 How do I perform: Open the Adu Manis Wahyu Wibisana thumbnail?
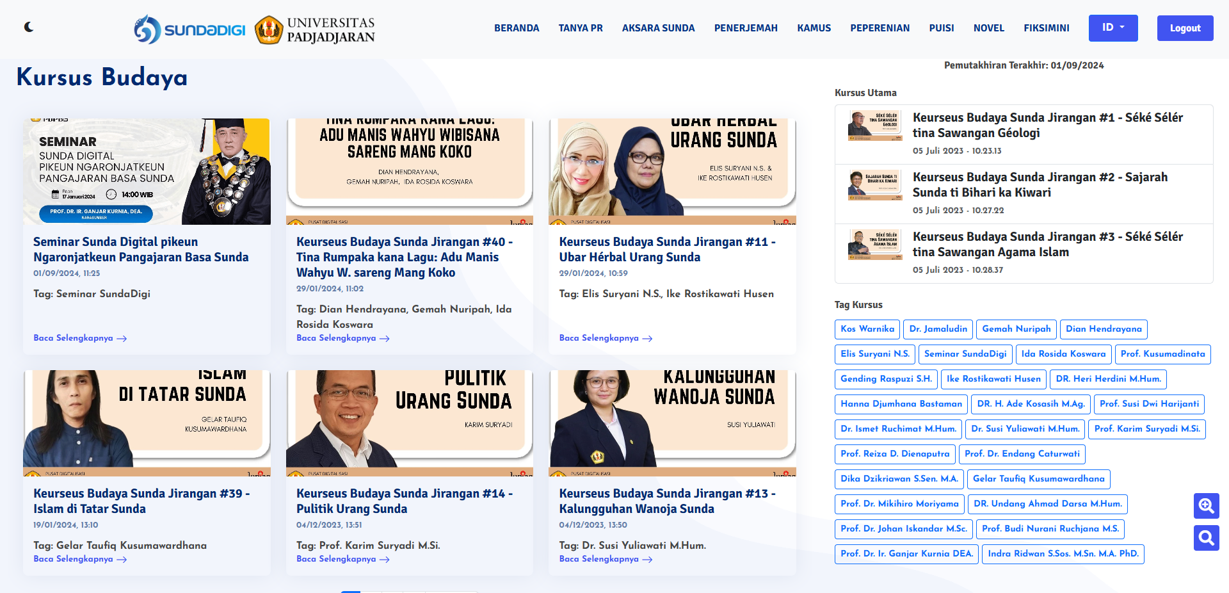pos(410,172)
